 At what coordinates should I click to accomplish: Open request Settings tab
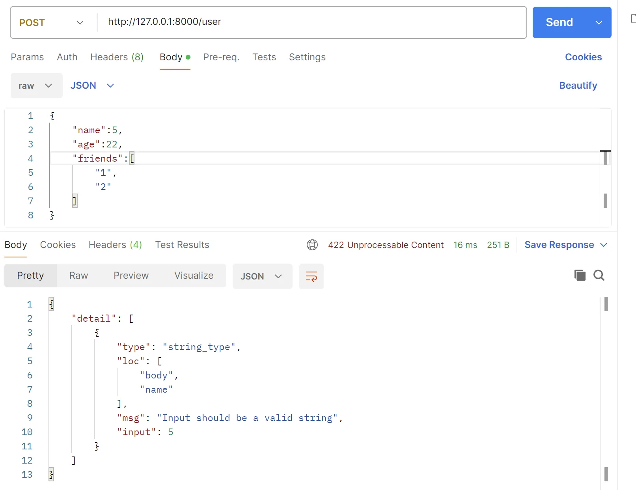[x=307, y=57]
